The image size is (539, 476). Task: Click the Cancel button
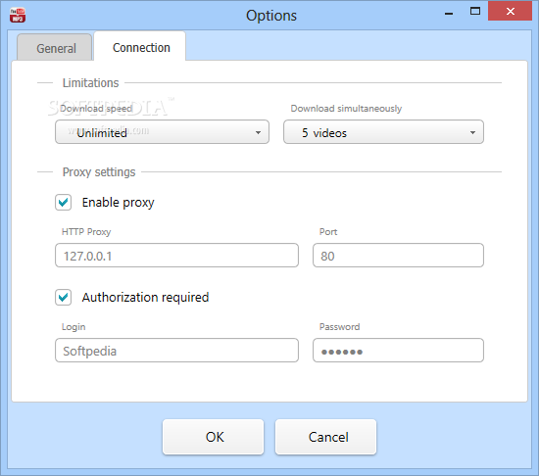[326, 437]
